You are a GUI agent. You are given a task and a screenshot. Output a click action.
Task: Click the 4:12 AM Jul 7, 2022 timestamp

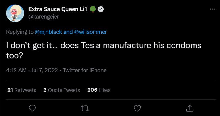pyautogui.click(x=32, y=70)
